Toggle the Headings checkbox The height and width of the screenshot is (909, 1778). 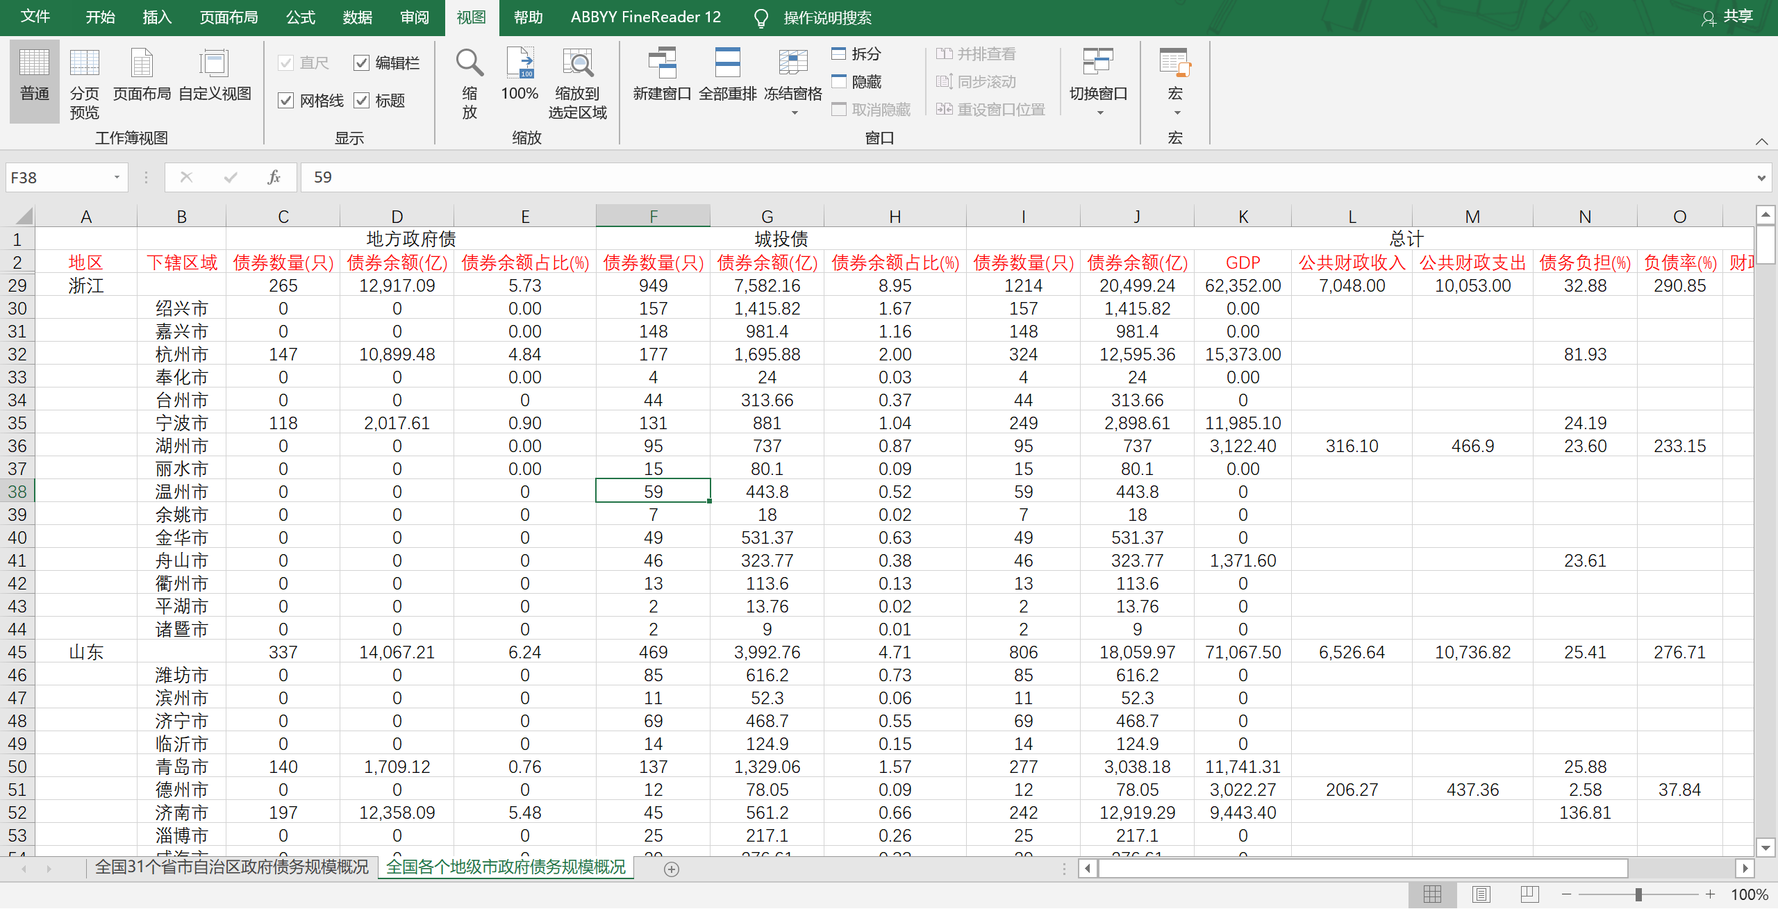tap(362, 101)
